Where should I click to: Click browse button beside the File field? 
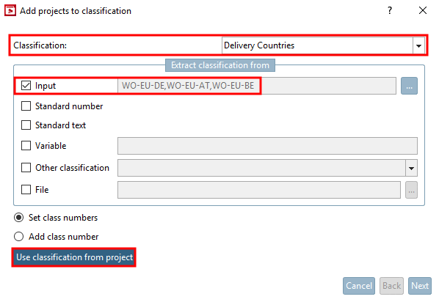point(411,190)
